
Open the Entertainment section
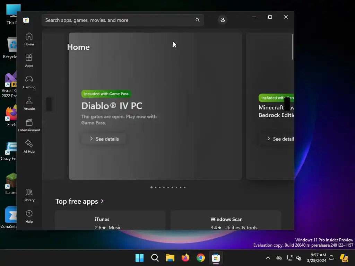[x=29, y=125]
